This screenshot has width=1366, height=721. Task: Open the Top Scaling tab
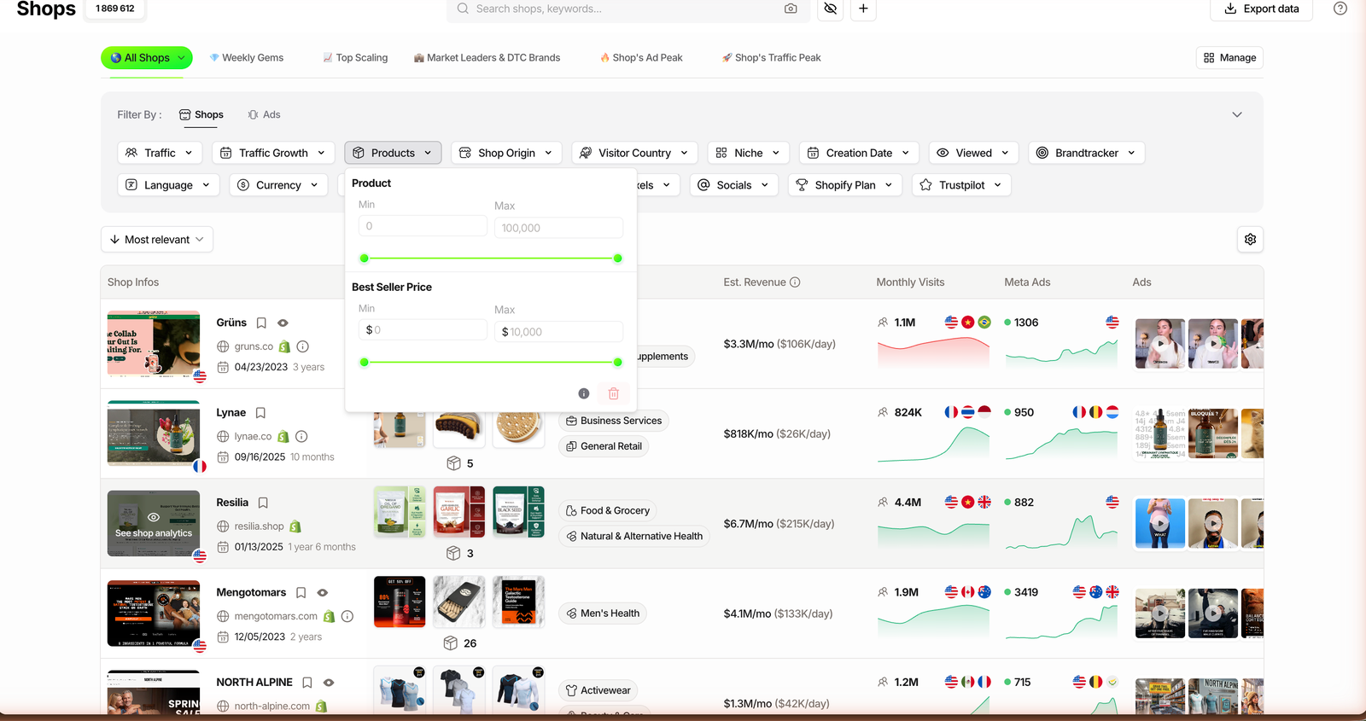pyautogui.click(x=355, y=58)
